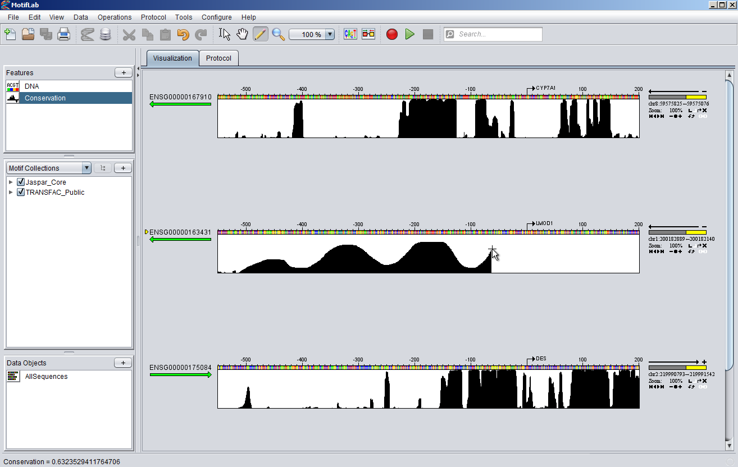Jump to sequence end for ENSG00000167910
The height and width of the screenshot is (467, 738).
pyautogui.click(x=662, y=116)
